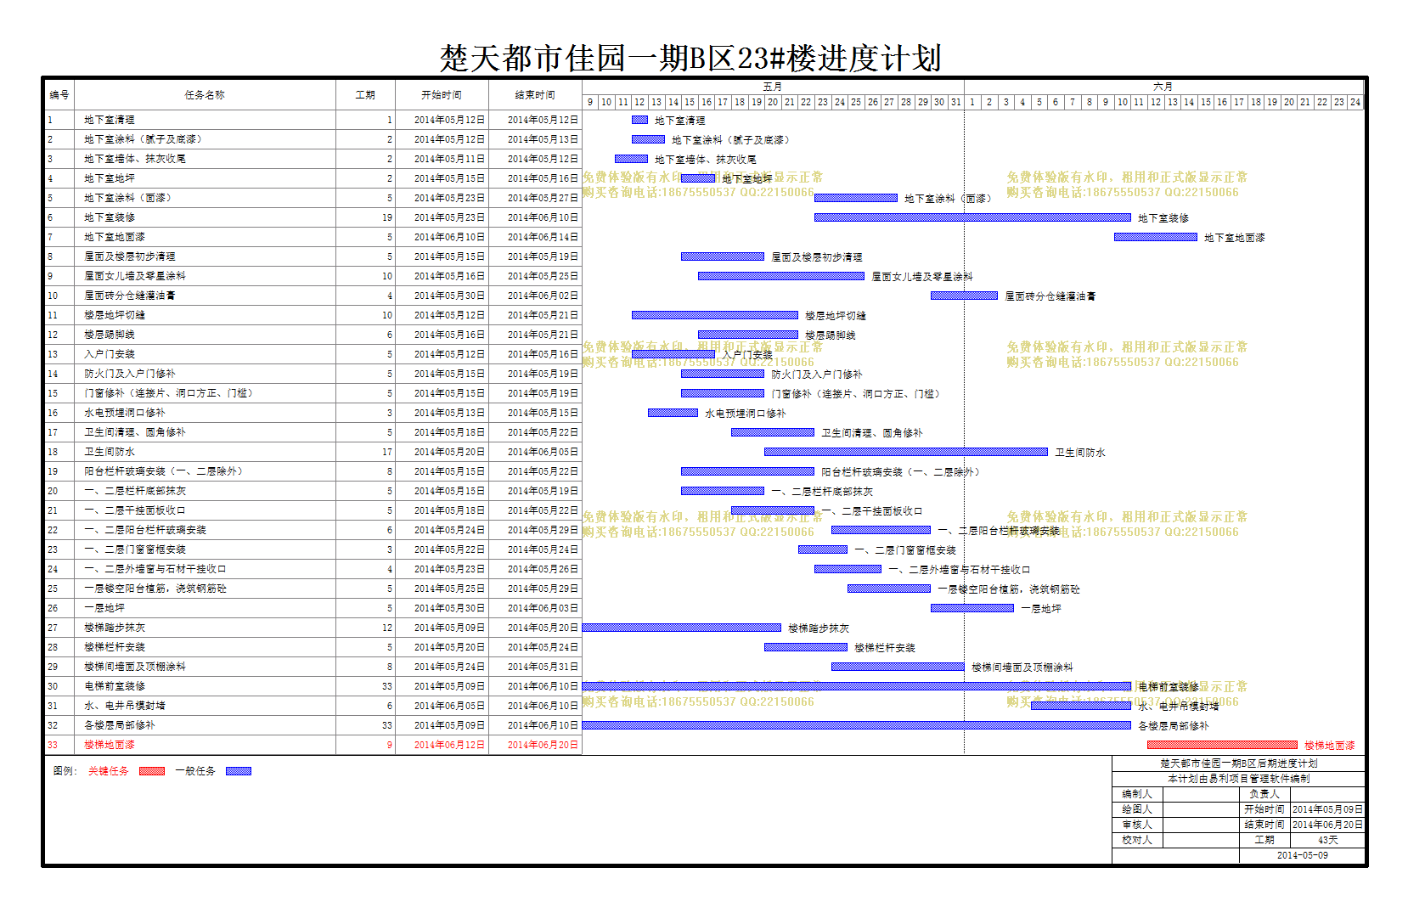The height and width of the screenshot is (907, 1408).
Task: Click the 任务名称 column header
Action: [205, 95]
